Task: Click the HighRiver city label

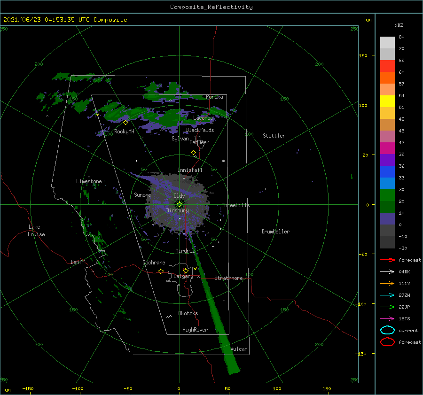Action: (195, 330)
